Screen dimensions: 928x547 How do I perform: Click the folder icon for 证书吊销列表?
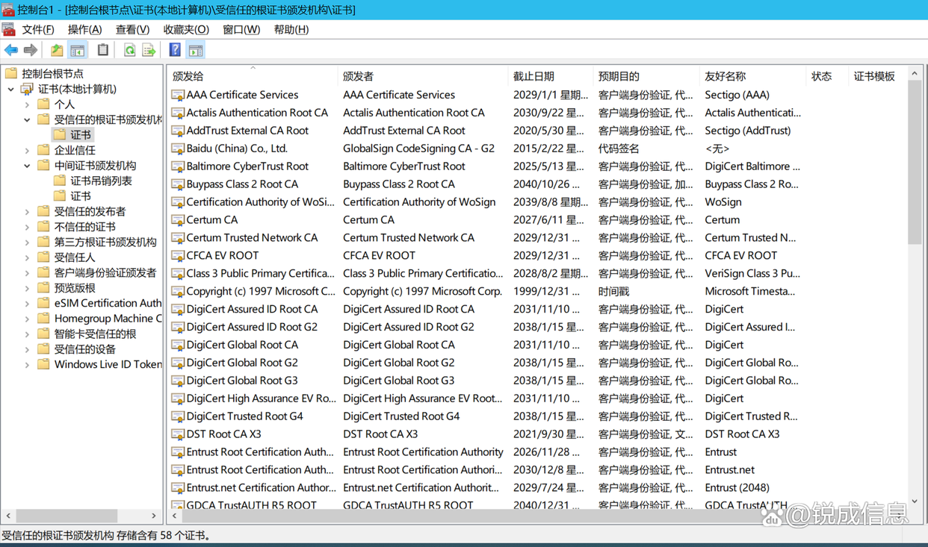(x=60, y=181)
